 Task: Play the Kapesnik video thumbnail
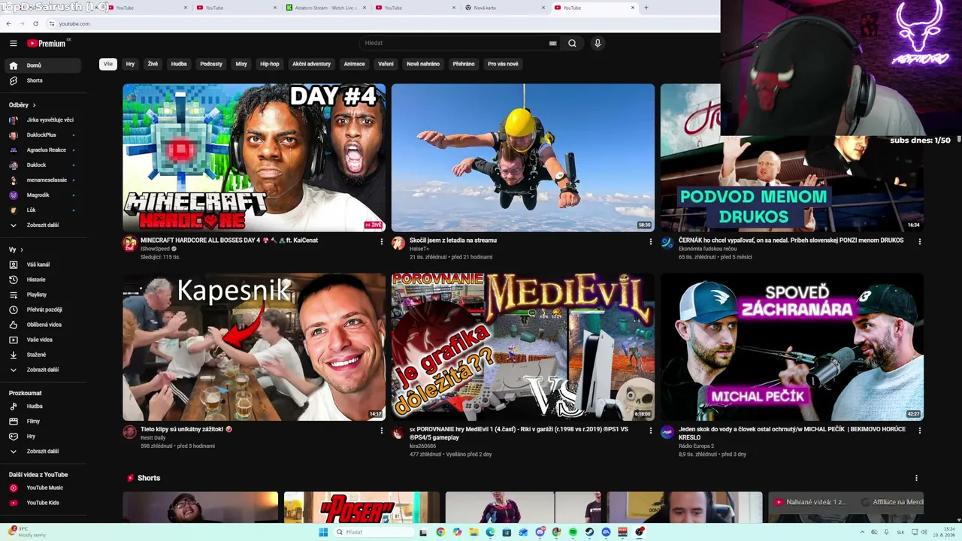254,347
